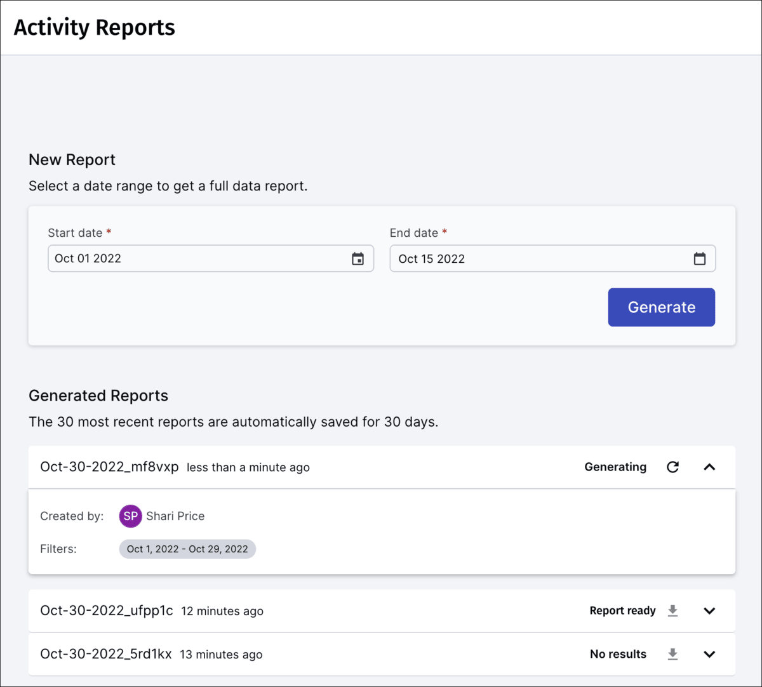Click the SP avatar of Shari Price
Screen dimensions: 762x687
(130, 516)
